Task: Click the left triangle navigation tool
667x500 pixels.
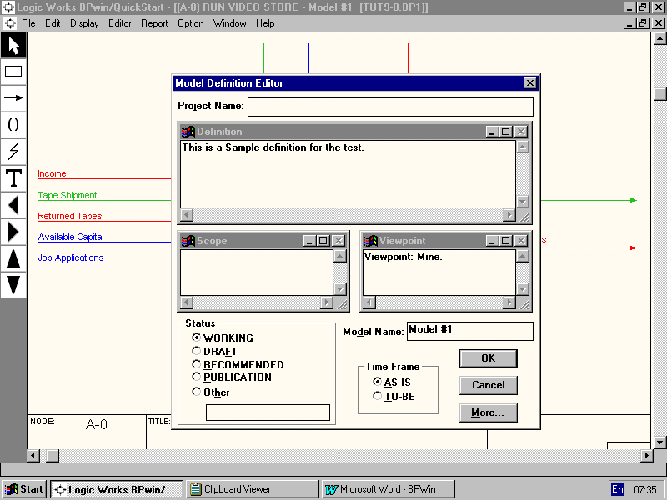Action: [x=13, y=205]
